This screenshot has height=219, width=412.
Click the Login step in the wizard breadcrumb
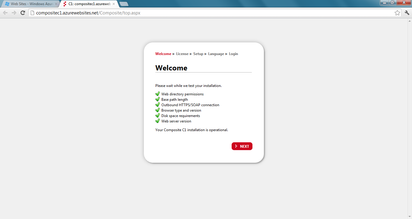pyautogui.click(x=233, y=54)
